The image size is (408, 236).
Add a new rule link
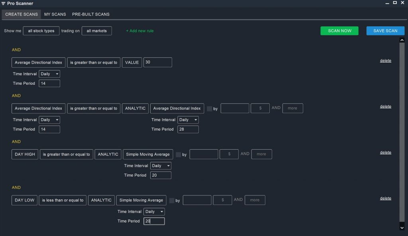[140, 31]
